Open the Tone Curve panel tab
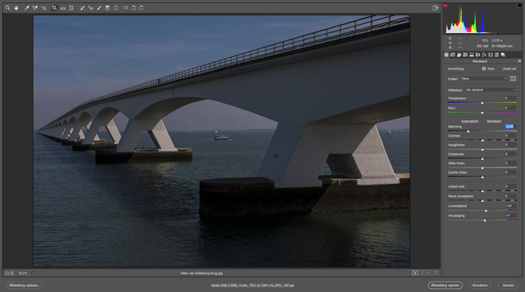 453,55
